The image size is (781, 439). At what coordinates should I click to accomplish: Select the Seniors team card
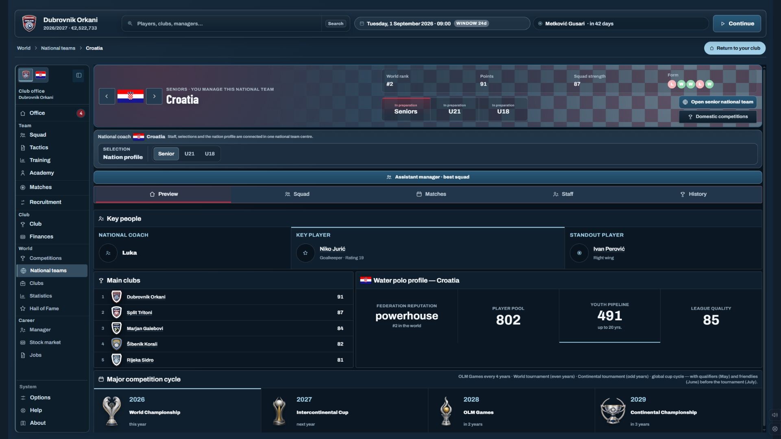(x=406, y=109)
